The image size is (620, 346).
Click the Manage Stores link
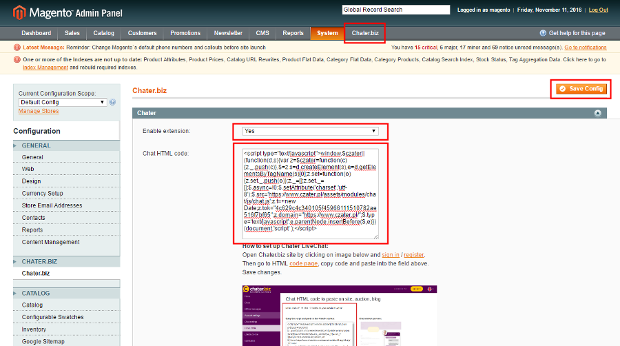(39, 111)
